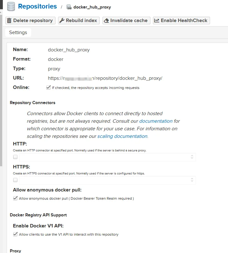Viewport: 228px width, 253px height.
Task: Enable the HTTP connector checkbox
Action: pyautogui.click(x=15, y=157)
